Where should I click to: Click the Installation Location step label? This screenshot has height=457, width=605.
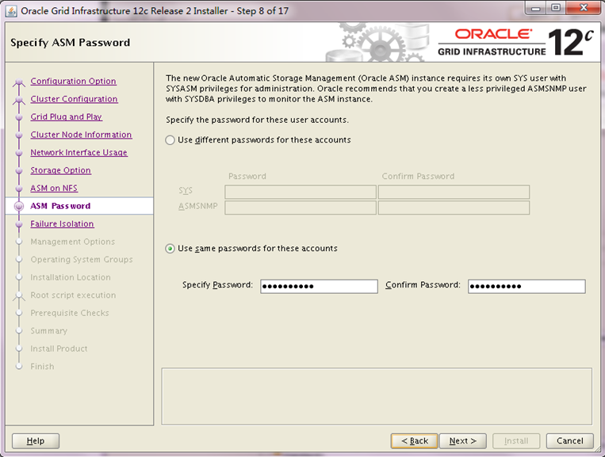pyautogui.click(x=71, y=277)
